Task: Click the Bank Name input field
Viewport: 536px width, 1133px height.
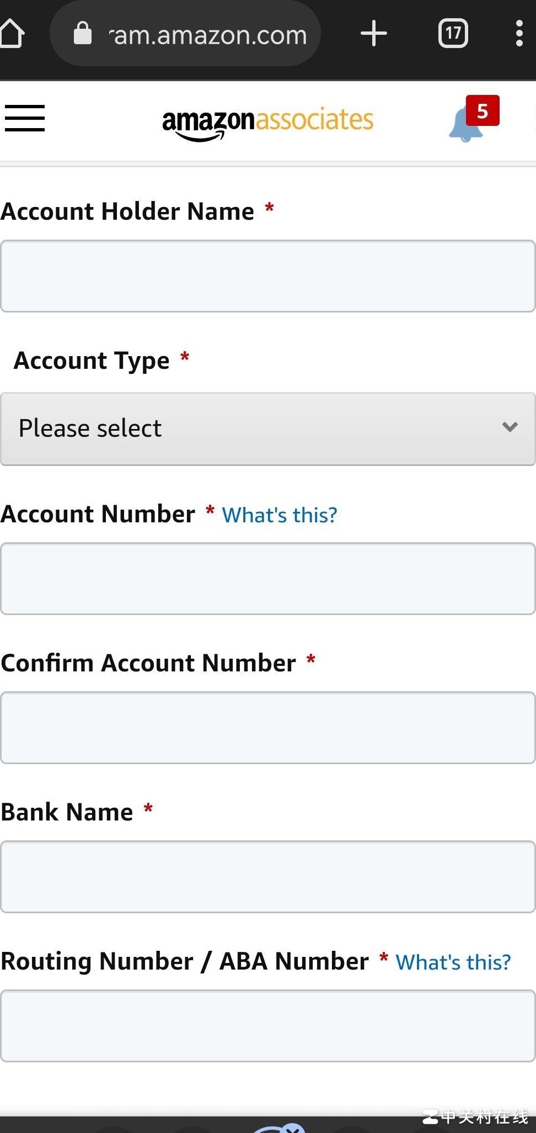Action: pos(268,877)
